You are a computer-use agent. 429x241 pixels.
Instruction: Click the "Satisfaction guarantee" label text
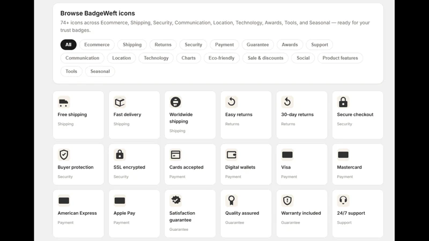[182, 216]
